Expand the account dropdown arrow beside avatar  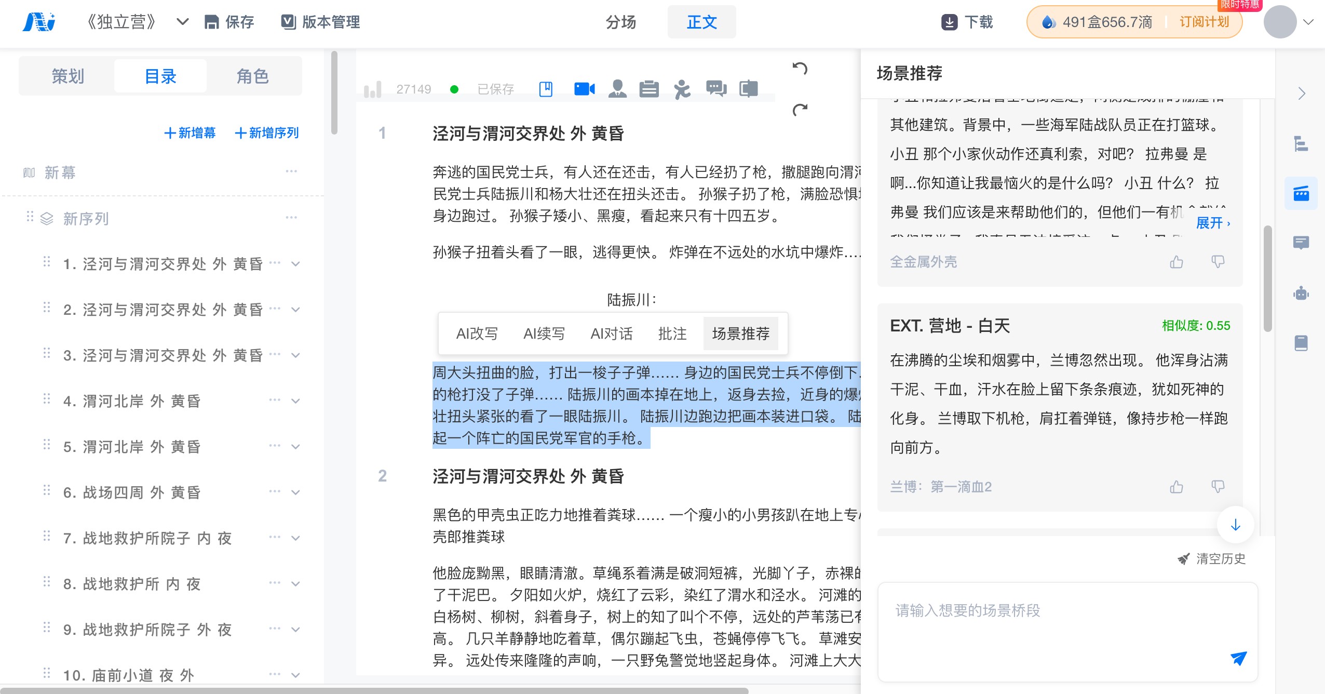[x=1308, y=22]
